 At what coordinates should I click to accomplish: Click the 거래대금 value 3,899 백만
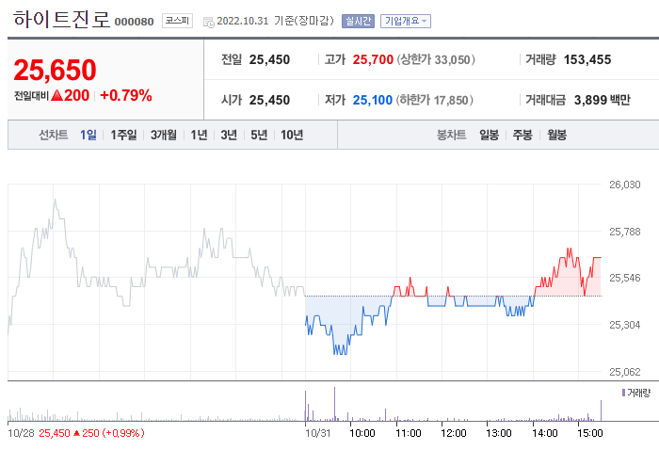(602, 100)
